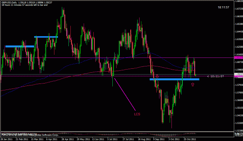This screenshot has width=243, height=141.
Task: Click the red up arrow below the long blue rectangle
Action: point(192,84)
